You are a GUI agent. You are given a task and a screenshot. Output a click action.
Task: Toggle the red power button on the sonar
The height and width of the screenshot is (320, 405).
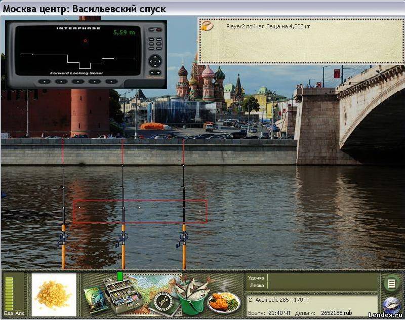click(158, 30)
